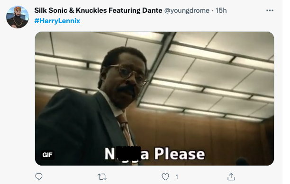The image size is (290, 184).
Task: Open the tweet via the 15h timestamp
Action: [221, 10]
